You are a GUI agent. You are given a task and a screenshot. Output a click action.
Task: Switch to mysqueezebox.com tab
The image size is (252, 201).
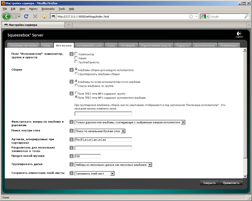click(x=89, y=45)
